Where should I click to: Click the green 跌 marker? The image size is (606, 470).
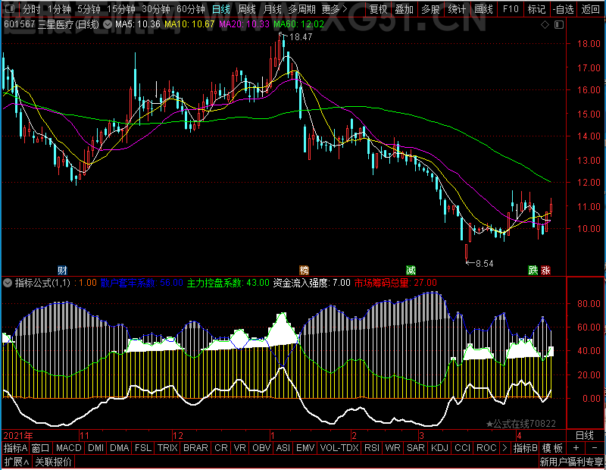pos(533,270)
